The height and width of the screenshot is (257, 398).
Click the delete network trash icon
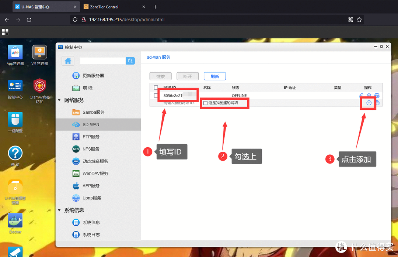369,95
